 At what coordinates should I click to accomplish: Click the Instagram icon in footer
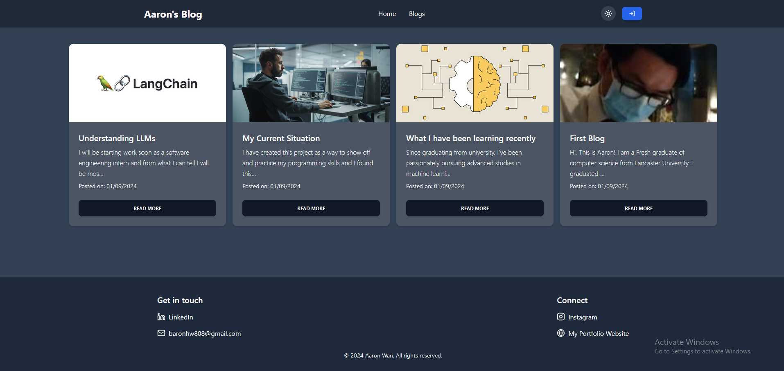[561, 317]
